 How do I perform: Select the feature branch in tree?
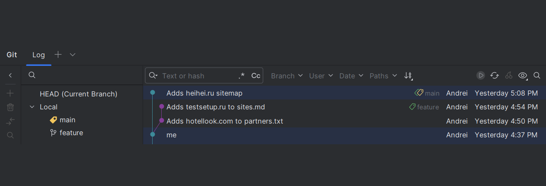click(x=71, y=133)
